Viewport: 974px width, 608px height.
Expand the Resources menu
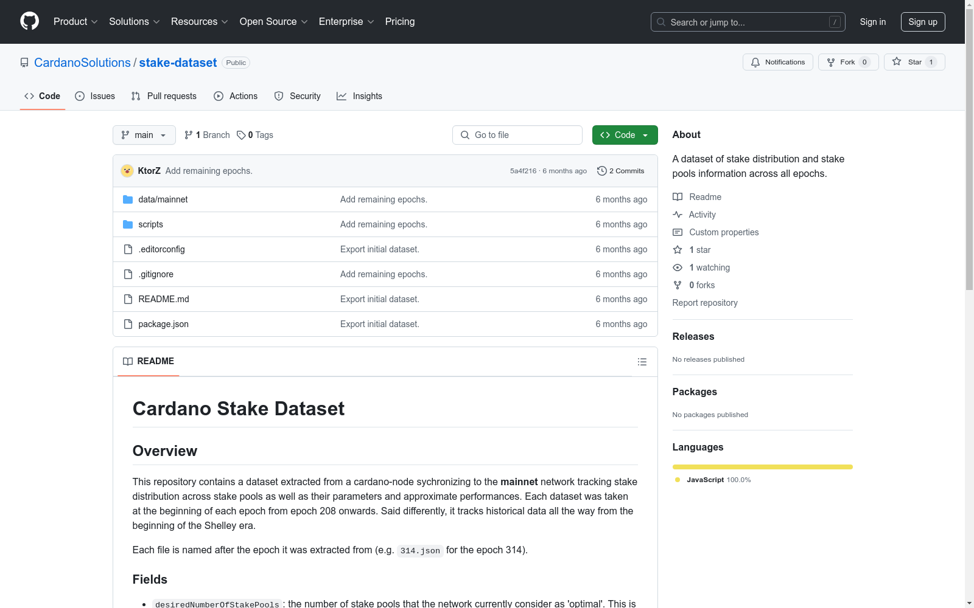coord(200,22)
